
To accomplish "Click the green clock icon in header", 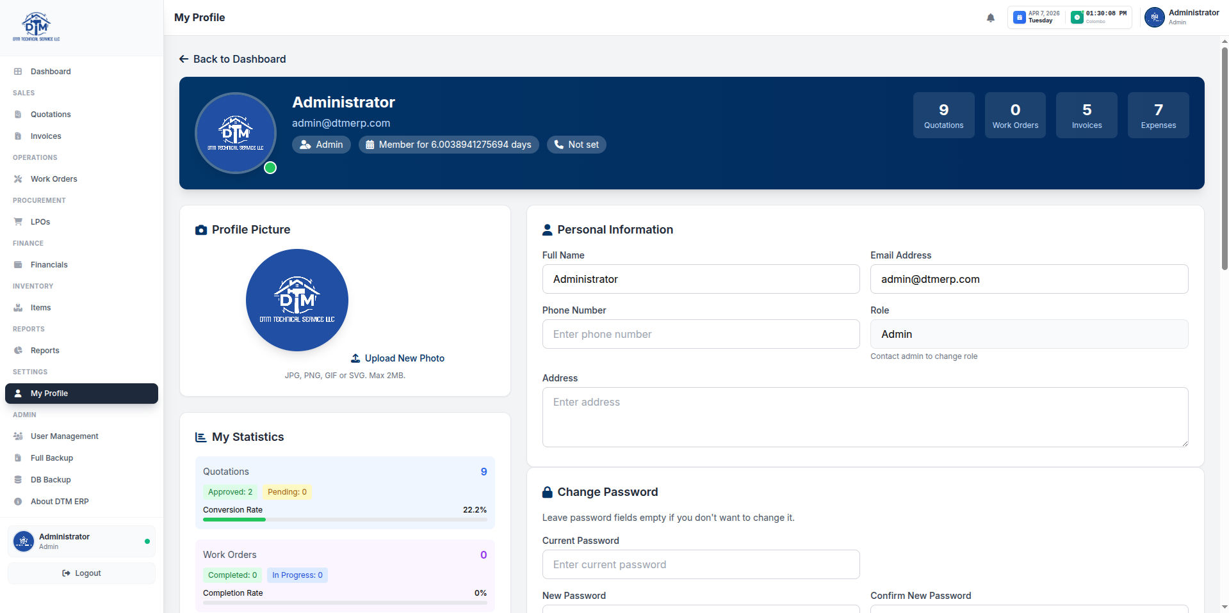I will coord(1077,17).
